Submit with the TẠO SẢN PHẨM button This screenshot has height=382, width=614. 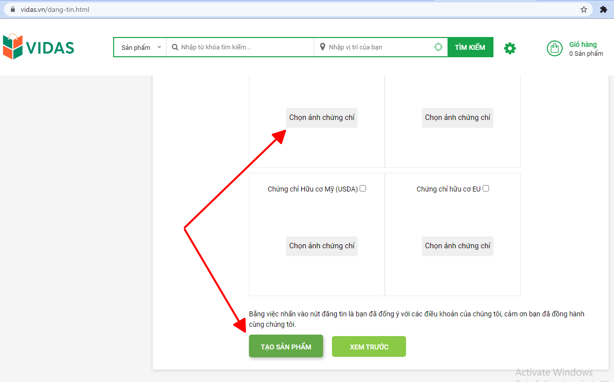click(x=286, y=346)
